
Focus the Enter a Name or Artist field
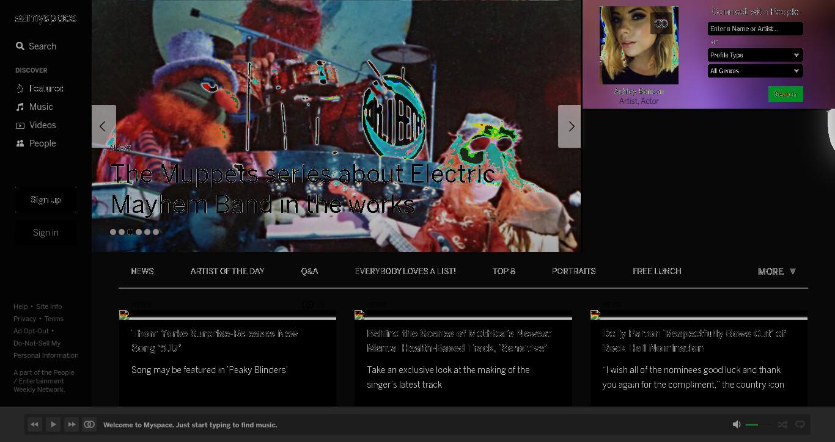tap(755, 29)
